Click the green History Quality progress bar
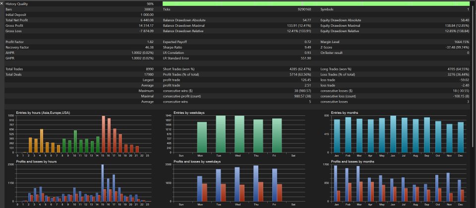This screenshot has width=476, height=208. [x=316, y=4]
